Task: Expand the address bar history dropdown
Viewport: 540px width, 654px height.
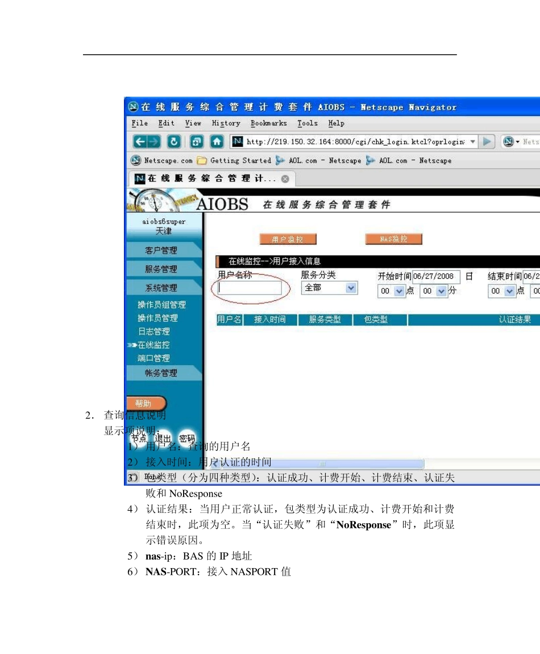Action: click(472, 142)
